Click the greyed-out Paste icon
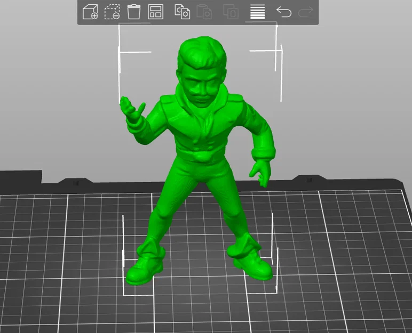This screenshot has height=333, width=412. 204,12
